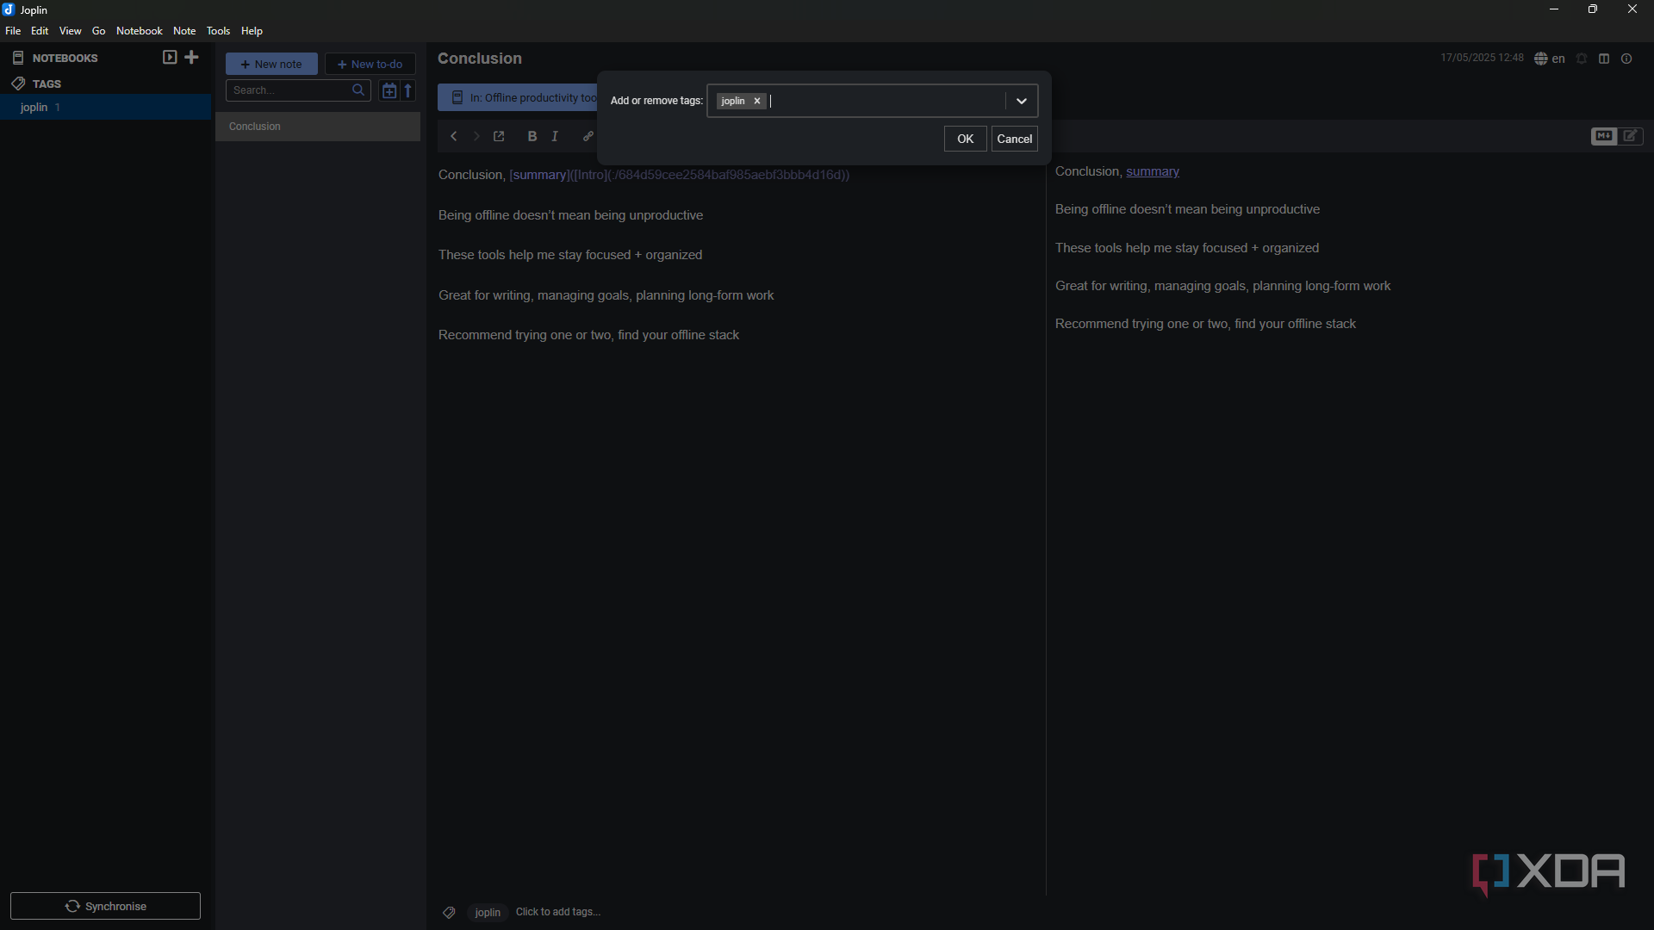Select the joplin tag in sidebar
Viewport: 1654px width, 930px height.
pyautogui.click(x=105, y=108)
